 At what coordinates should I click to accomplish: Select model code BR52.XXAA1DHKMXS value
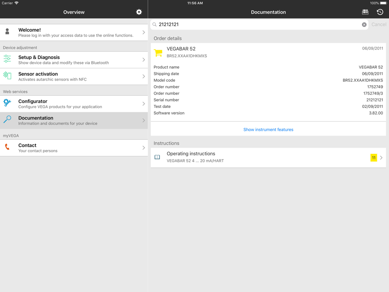tap(363, 80)
